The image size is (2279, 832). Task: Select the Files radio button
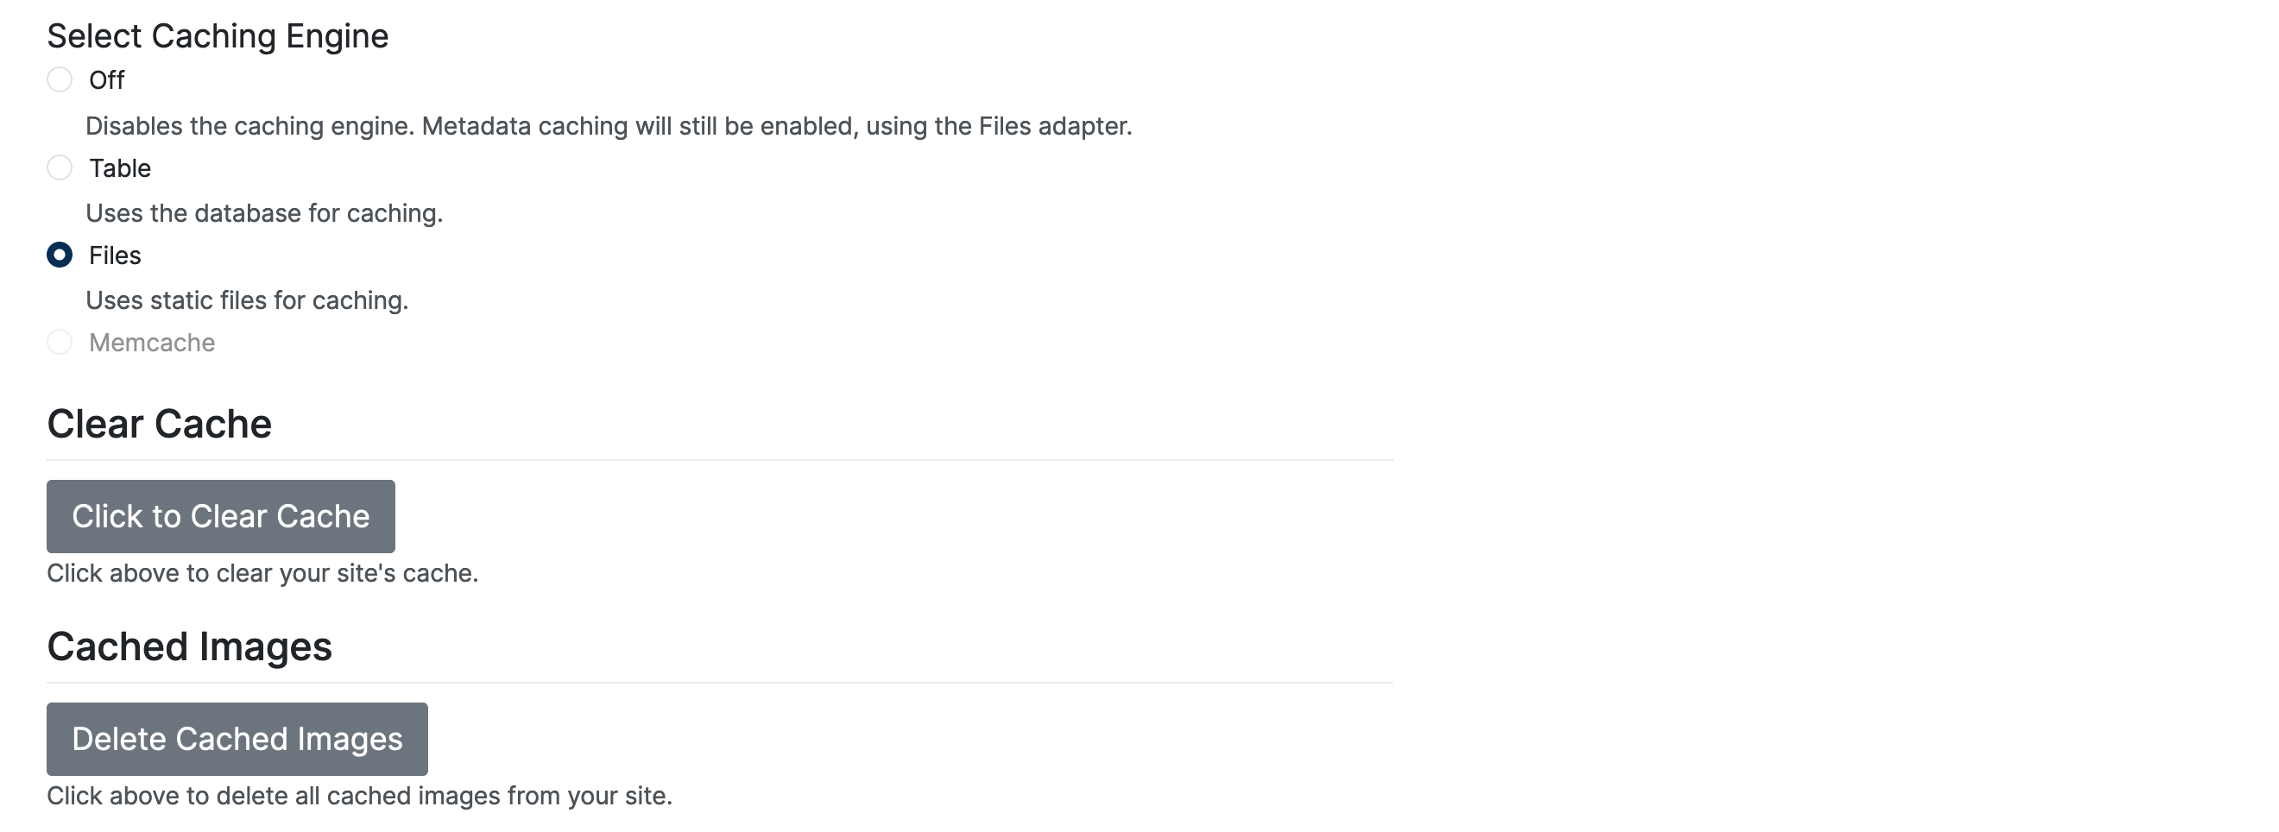60,255
